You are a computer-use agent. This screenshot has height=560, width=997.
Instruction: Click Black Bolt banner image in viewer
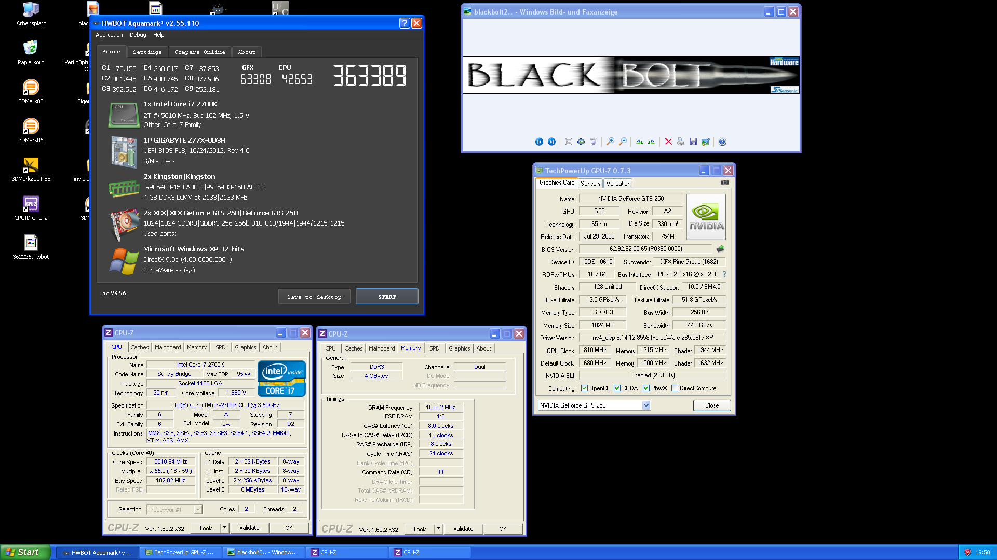point(631,75)
